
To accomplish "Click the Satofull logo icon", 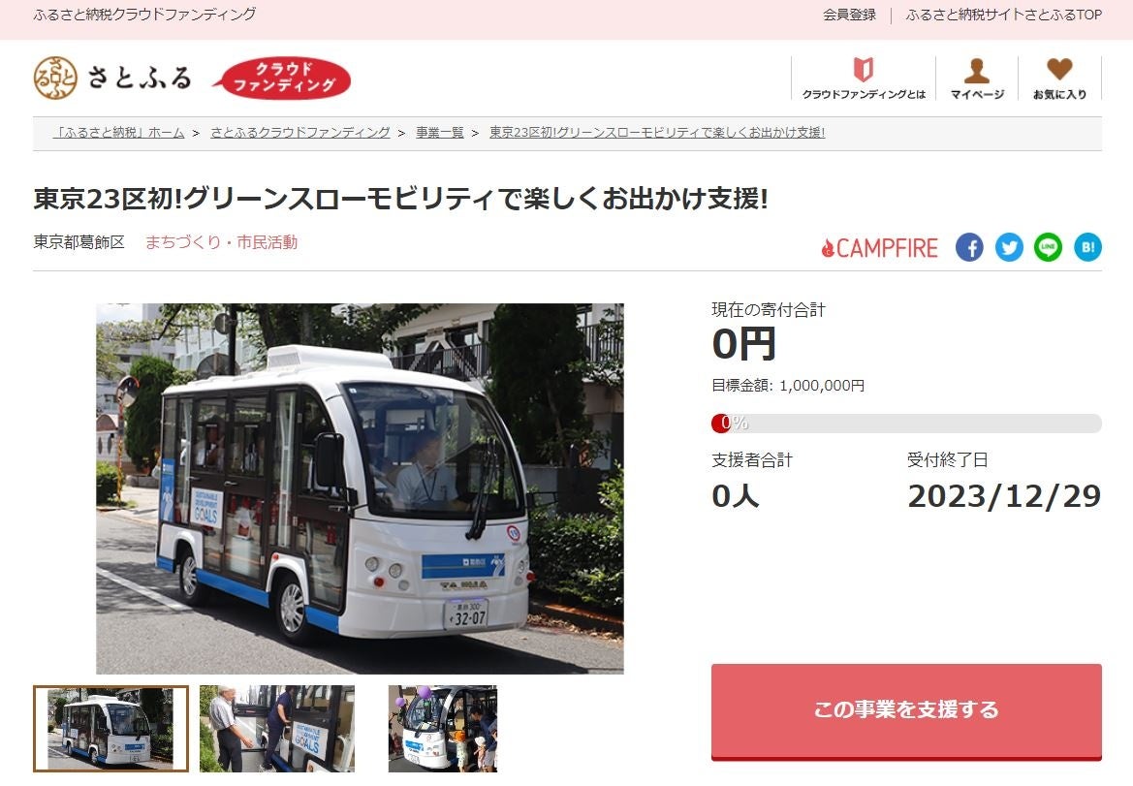I will [55, 79].
